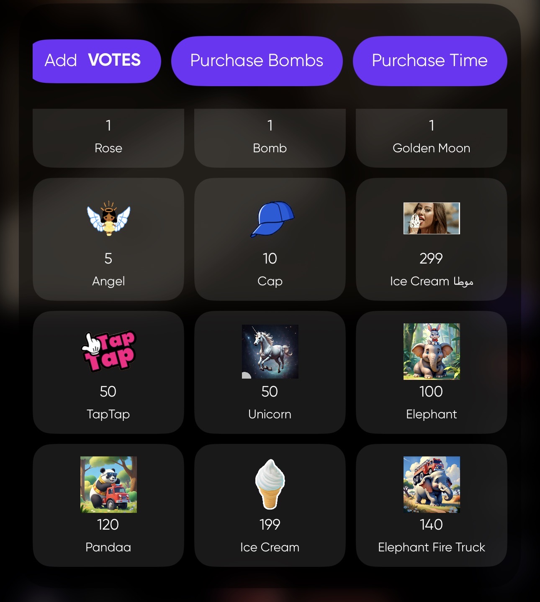Choose the blue Cap gift icon

click(272, 219)
